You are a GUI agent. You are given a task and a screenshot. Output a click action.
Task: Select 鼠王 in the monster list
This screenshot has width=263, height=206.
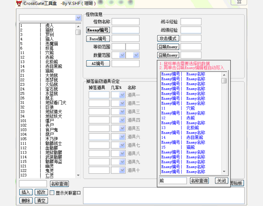[48, 98]
